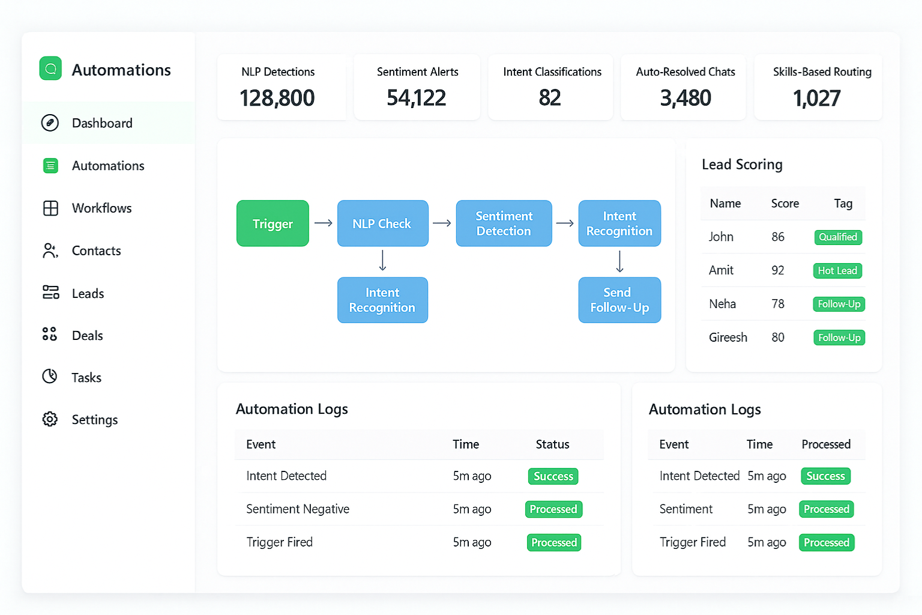Click the Success status badge for Intent Detected
Screen dimensions: 922x615
pos(553,476)
